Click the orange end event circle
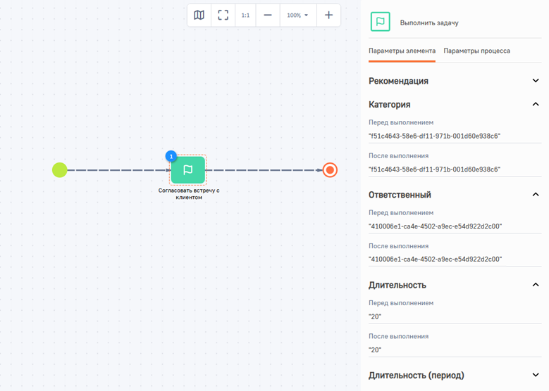This screenshot has width=549, height=391. [x=330, y=169]
